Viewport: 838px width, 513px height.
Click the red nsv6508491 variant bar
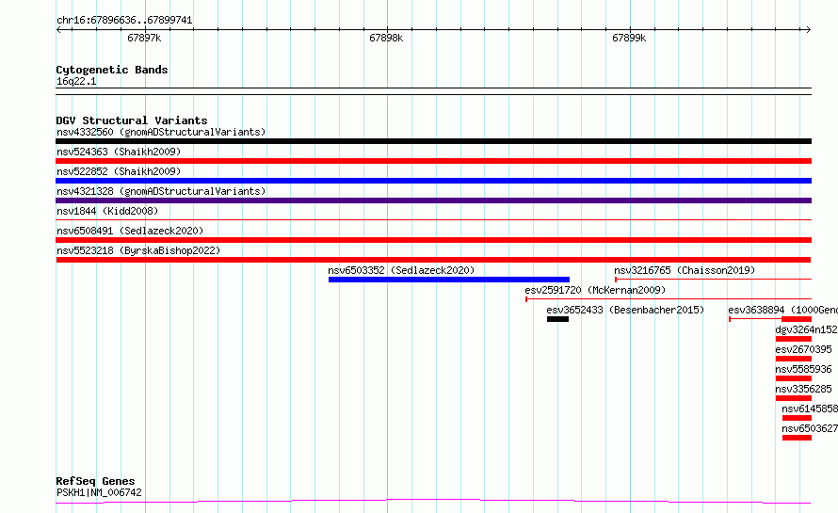(x=433, y=240)
